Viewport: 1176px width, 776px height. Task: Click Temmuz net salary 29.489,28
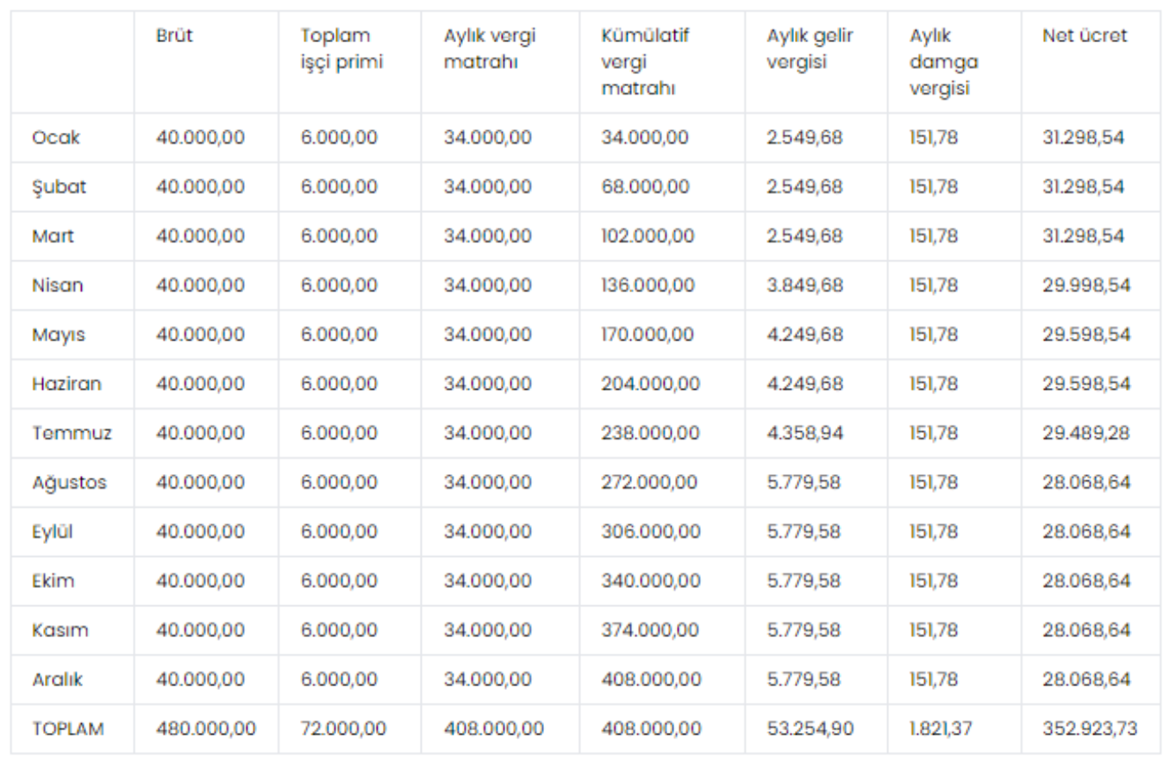click(1085, 433)
